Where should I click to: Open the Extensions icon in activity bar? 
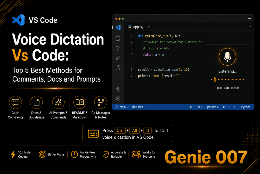click(118, 68)
